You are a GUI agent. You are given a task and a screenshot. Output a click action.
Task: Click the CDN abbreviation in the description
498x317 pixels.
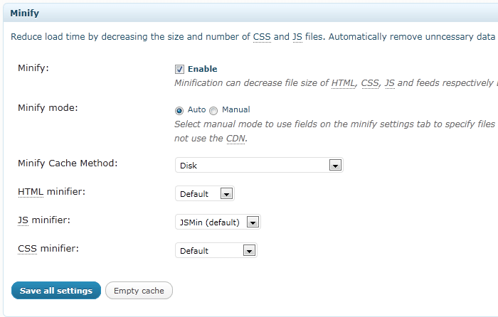(235, 139)
